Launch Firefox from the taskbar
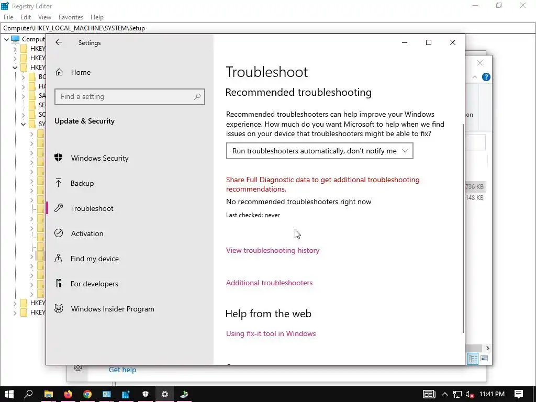Image resolution: width=536 pixels, height=402 pixels. [68, 394]
